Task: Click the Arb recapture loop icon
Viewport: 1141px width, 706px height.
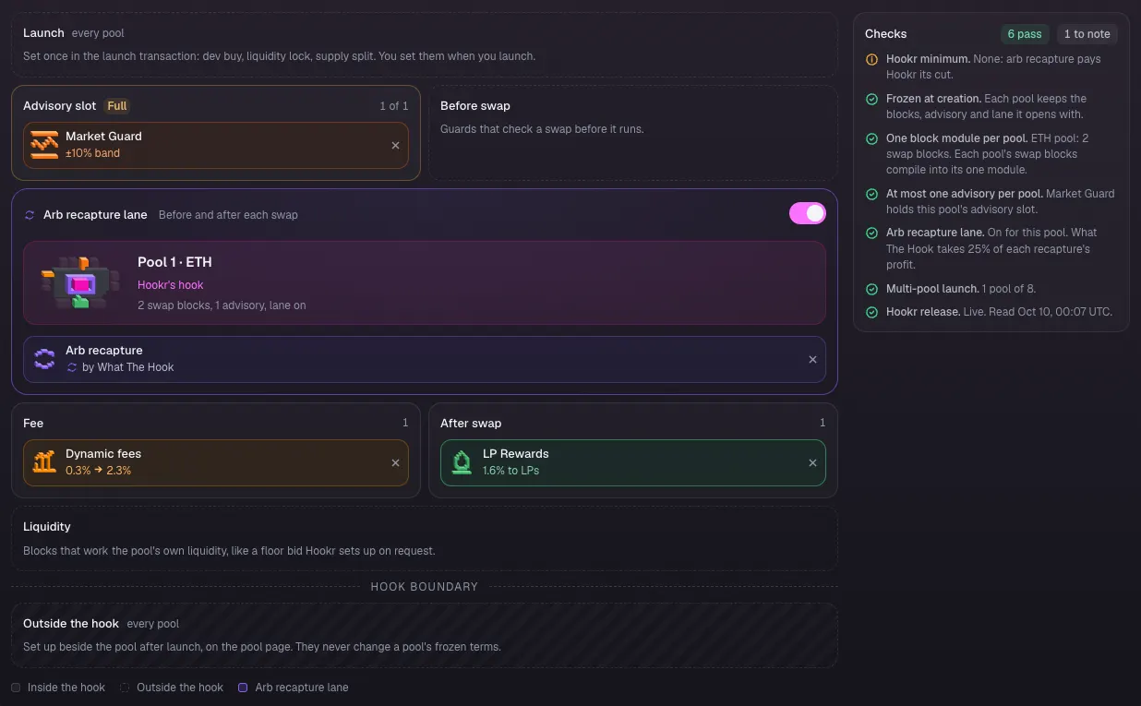Action: tap(44, 359)
